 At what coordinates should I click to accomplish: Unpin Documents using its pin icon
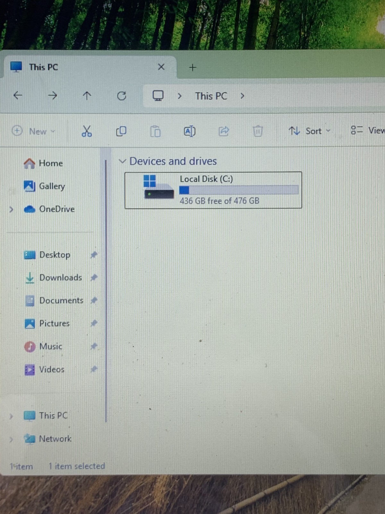point(94,300)
